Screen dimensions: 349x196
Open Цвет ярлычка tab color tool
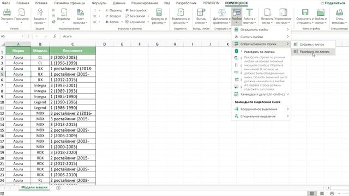point(80,16)
